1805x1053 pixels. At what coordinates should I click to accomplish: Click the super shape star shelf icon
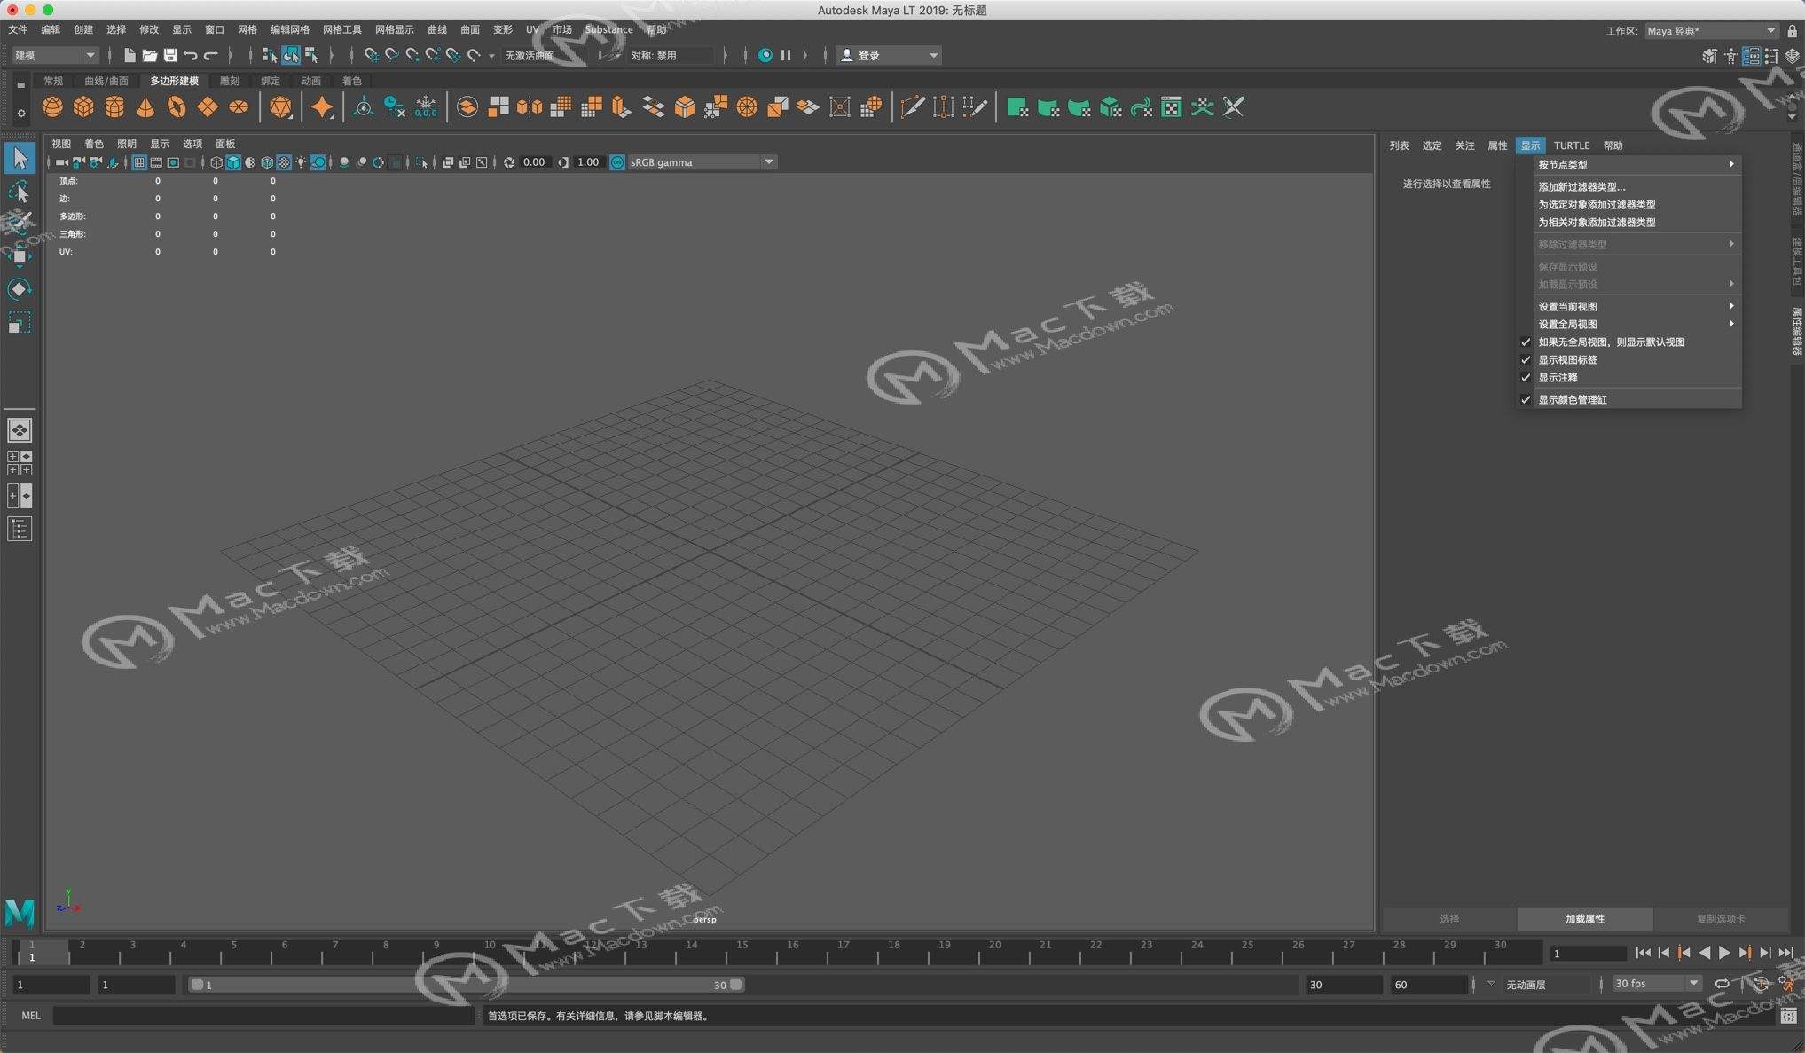click(x=322, y=107)
